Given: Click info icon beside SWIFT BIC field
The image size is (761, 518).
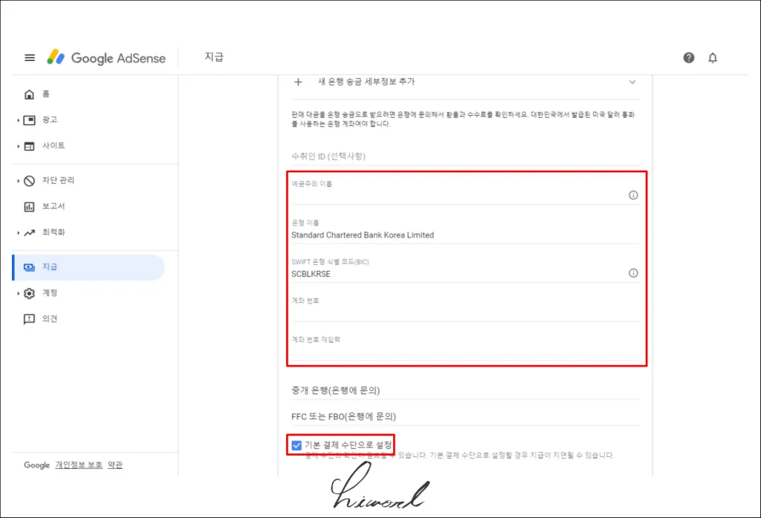Looking at the screenshot, I should [633, 273].
